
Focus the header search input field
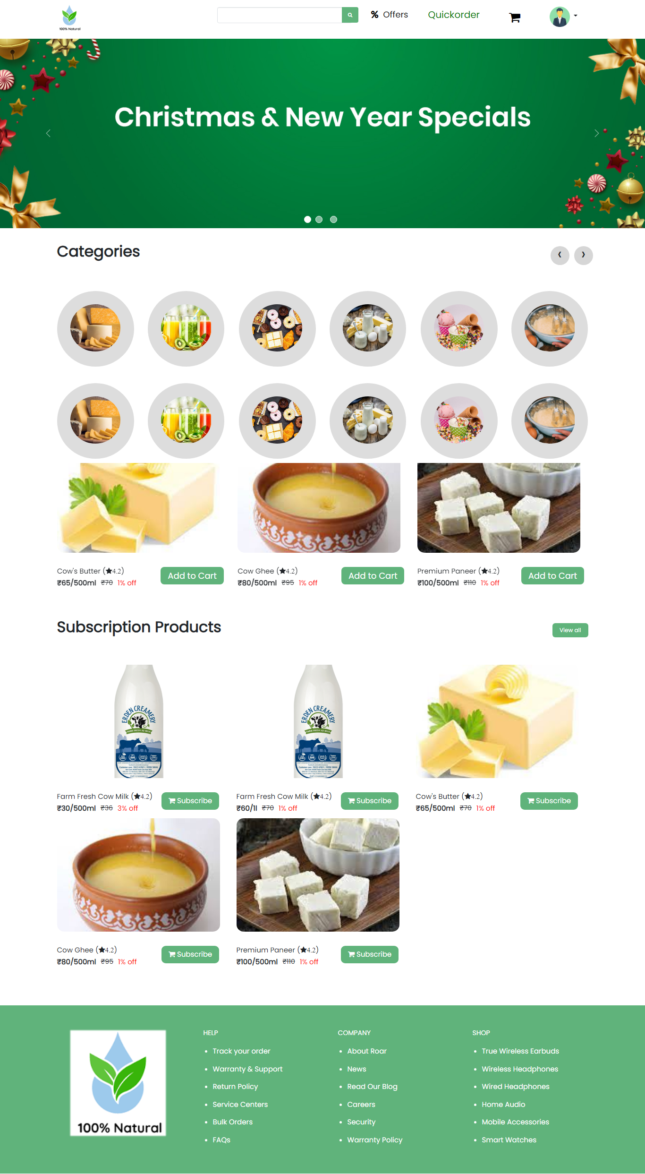(x=280, y=15)
